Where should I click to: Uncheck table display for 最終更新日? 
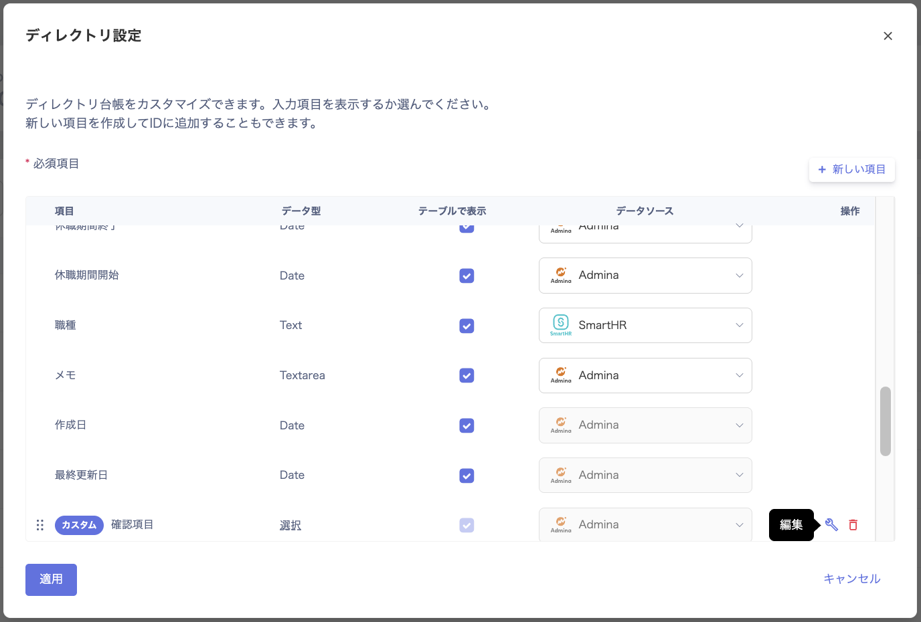467,476
